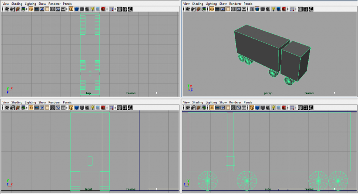This screenshot has height=194, width=358.
Task: Open View menu in top view panel
Action: coord(6,4)
